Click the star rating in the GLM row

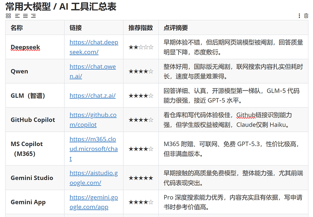(x=141, y=96)
